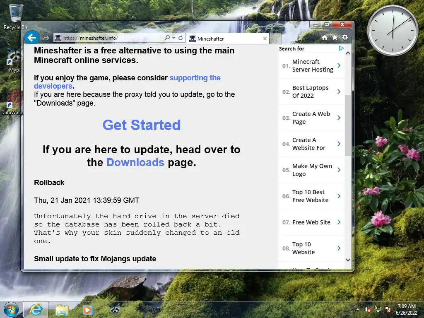424x318 pixels.
Task: Open 'Free Web Site' ad link
Action: (x=311, y=222)
